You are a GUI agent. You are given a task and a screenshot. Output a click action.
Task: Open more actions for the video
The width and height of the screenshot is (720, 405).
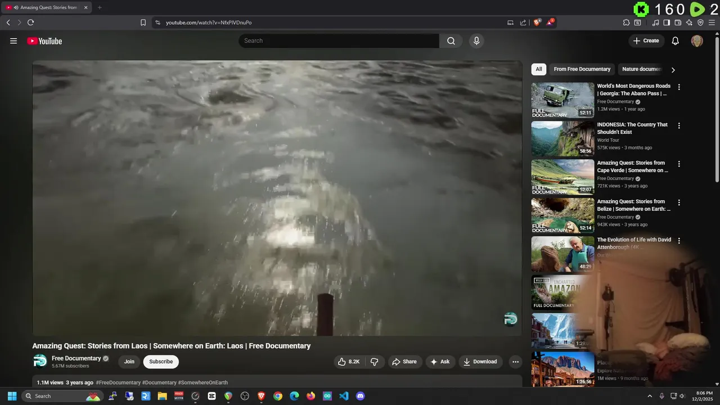coord(515,362)
